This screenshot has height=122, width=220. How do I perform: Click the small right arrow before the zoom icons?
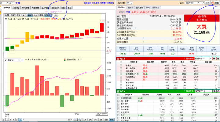pos(72,120)
